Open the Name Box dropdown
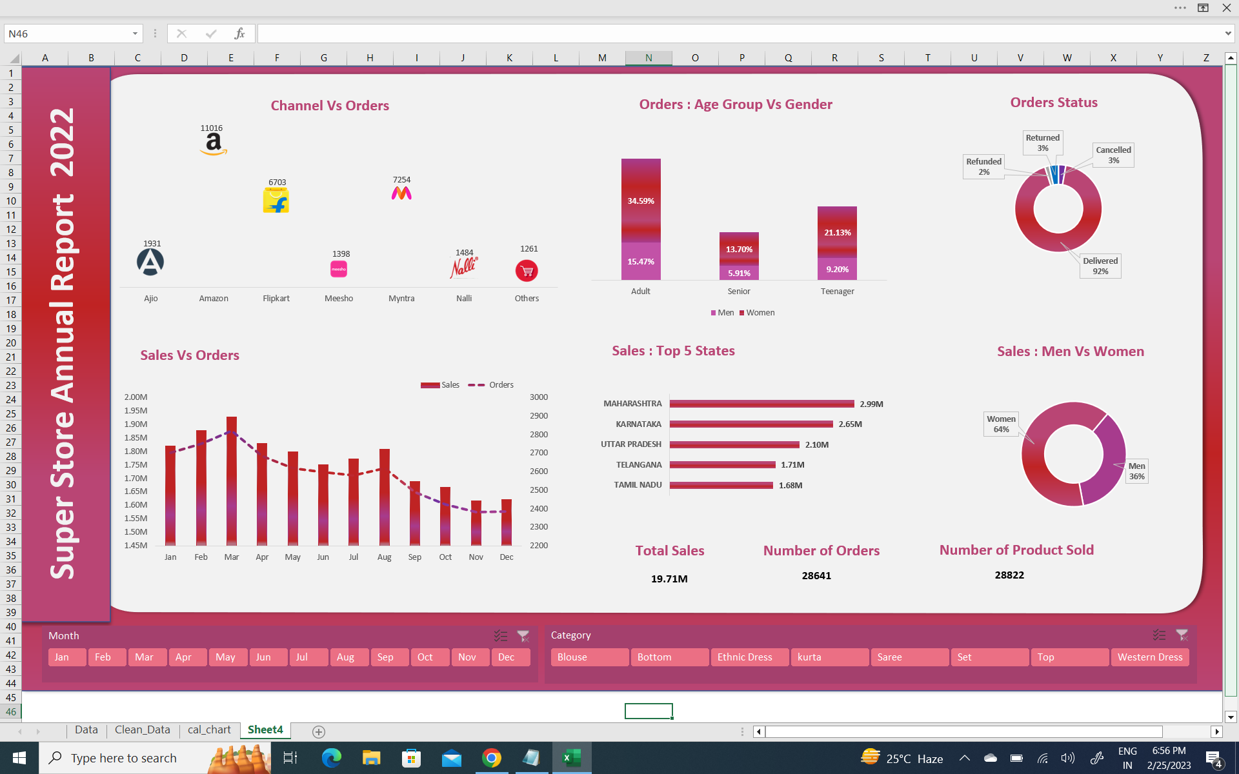This screenshot has height=774, width=1239. (x=135, y=34)
